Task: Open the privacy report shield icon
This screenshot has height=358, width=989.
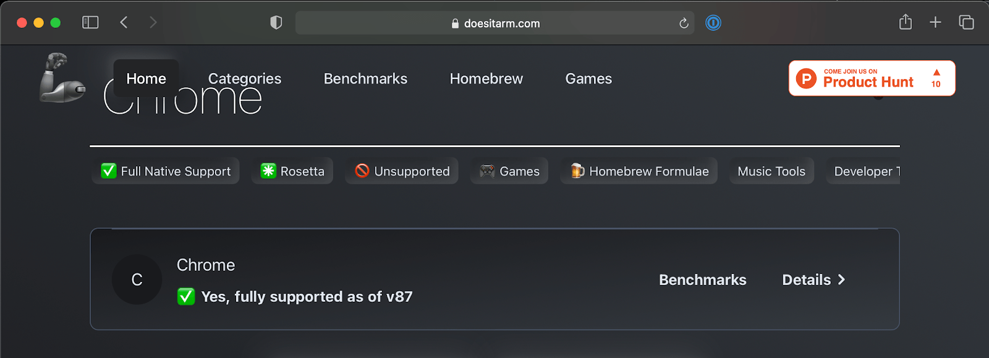Action: point(276,23)
